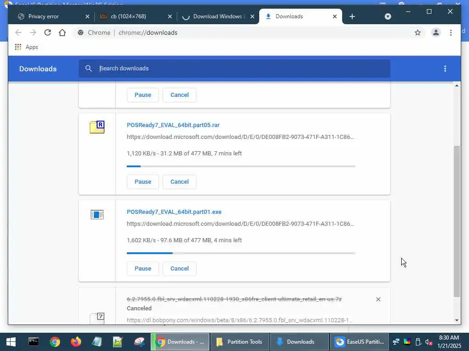Open the tab search dropdown arrow
The image size is (469, 351).
(x=387, y=16)
